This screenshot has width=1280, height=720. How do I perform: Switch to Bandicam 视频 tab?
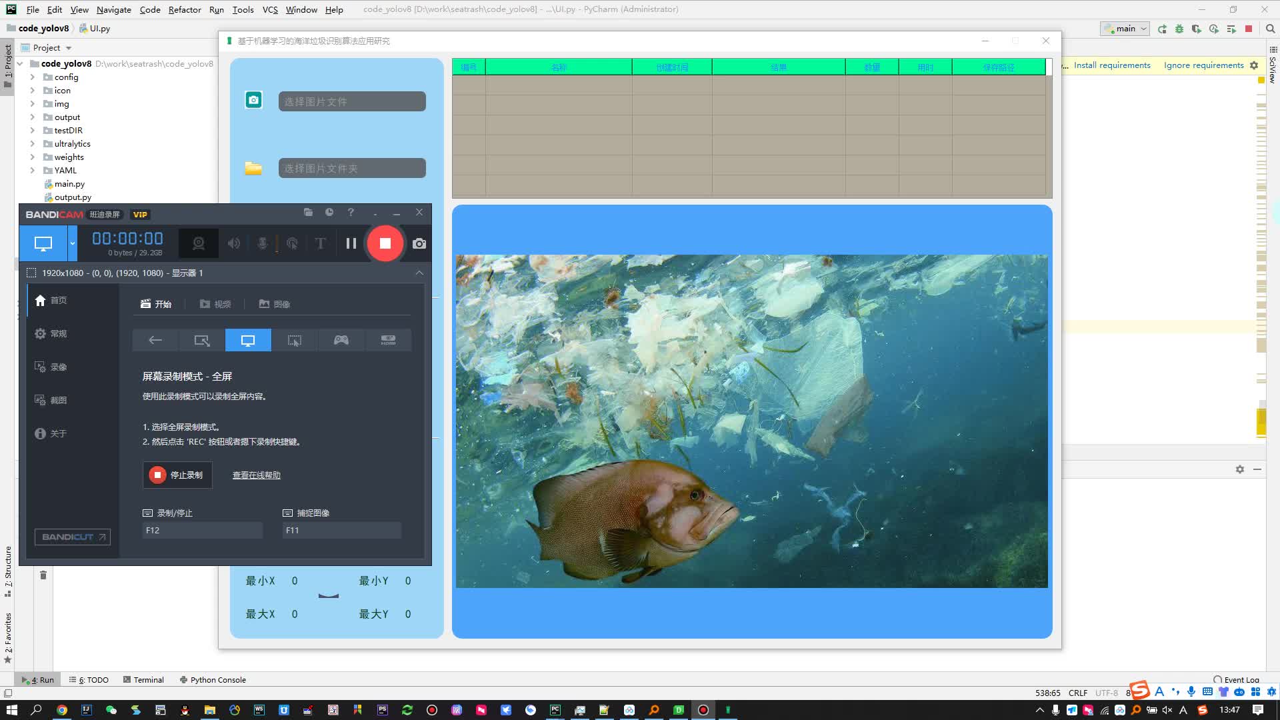tap(215, 304)
